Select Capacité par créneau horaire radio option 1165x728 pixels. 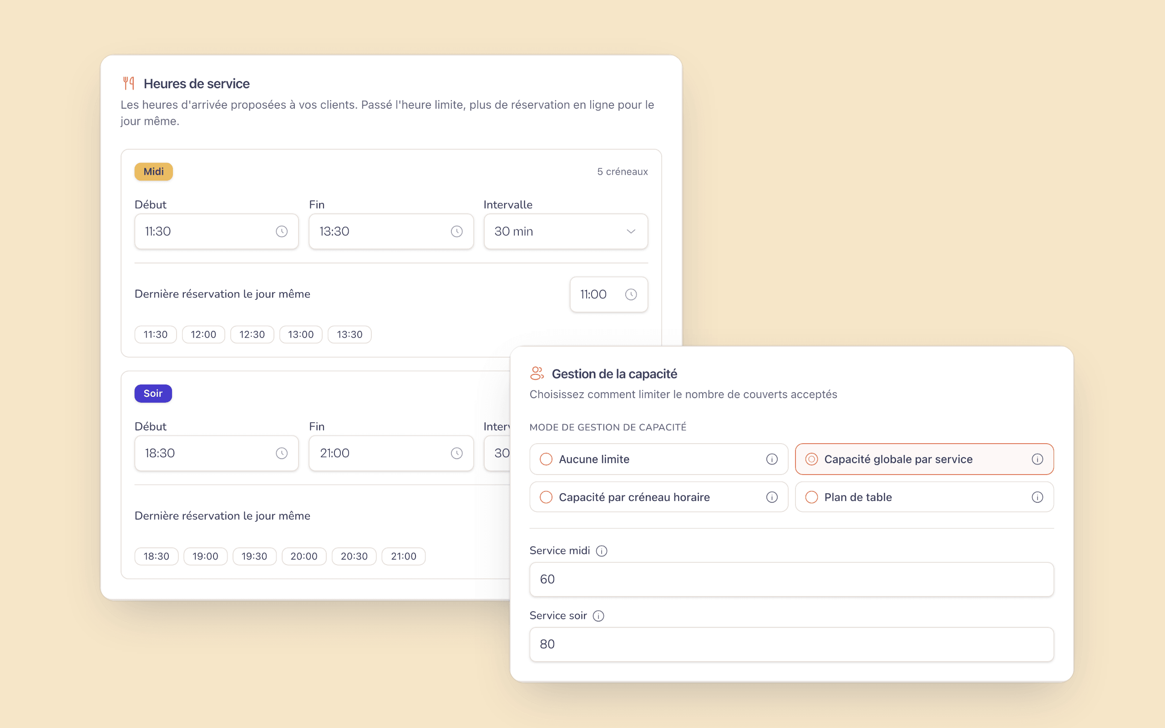coord(546,497)
